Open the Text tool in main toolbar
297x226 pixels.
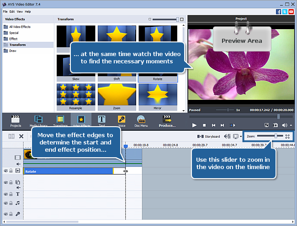[x=102, y=121]
